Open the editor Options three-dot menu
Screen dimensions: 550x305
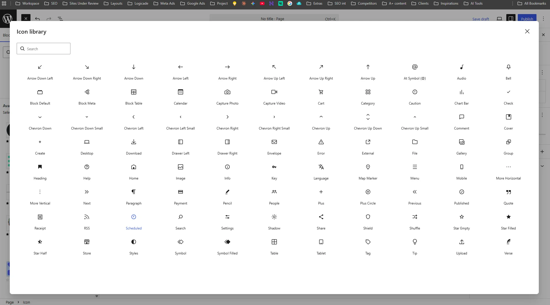(543, 19)
